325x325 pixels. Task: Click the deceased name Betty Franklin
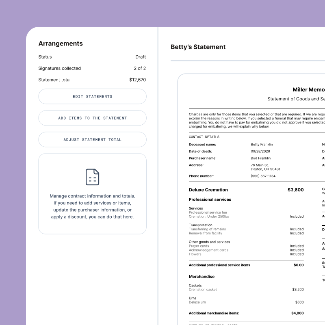click(x=262, y=144)
